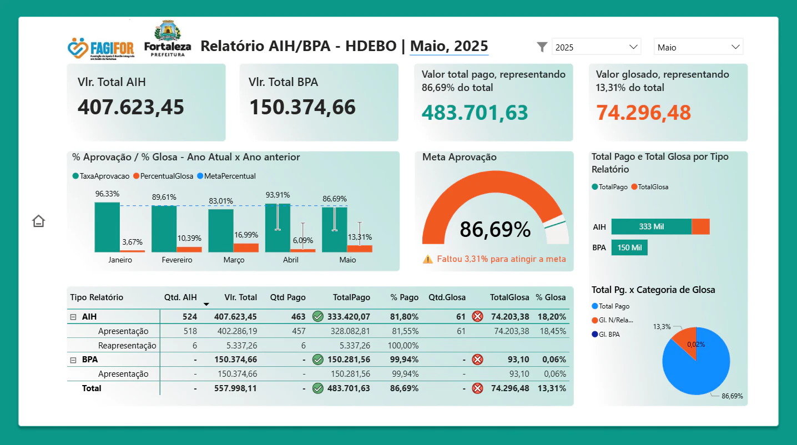Click the AIH 333 Mil green bar

point(652,226)
